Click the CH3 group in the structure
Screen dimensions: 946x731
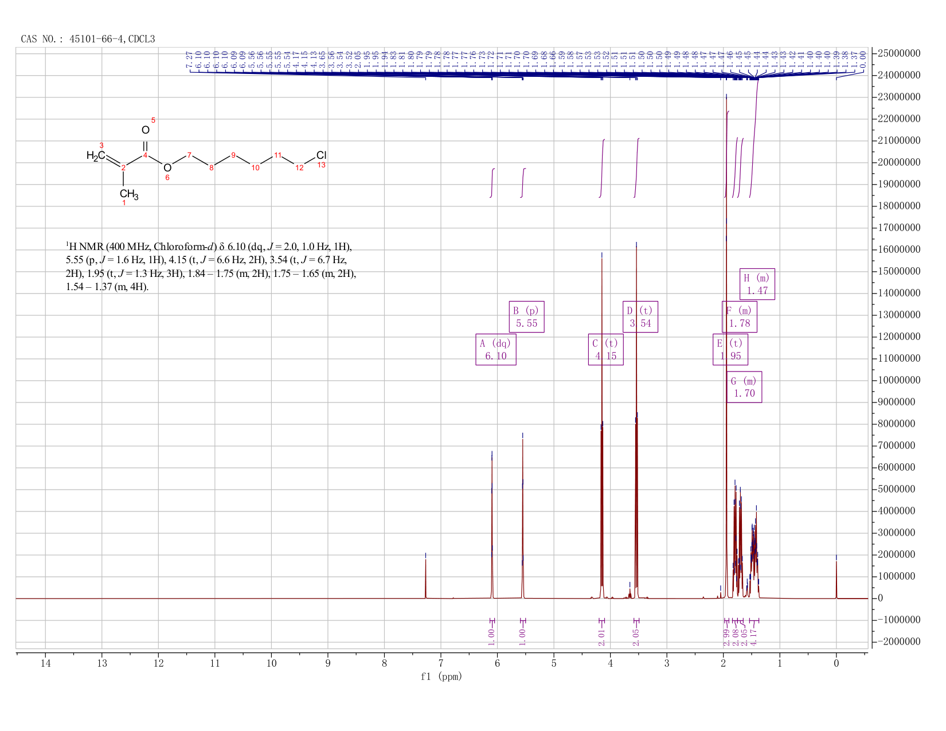129,194
